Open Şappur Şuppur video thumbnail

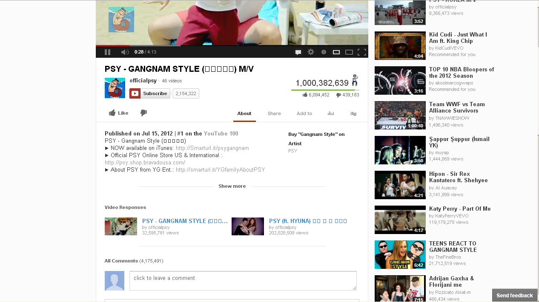coord(400,150)
